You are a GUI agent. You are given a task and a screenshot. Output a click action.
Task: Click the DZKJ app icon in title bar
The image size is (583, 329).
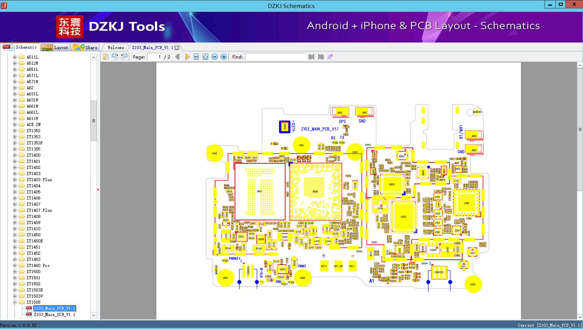coord(3,5)
